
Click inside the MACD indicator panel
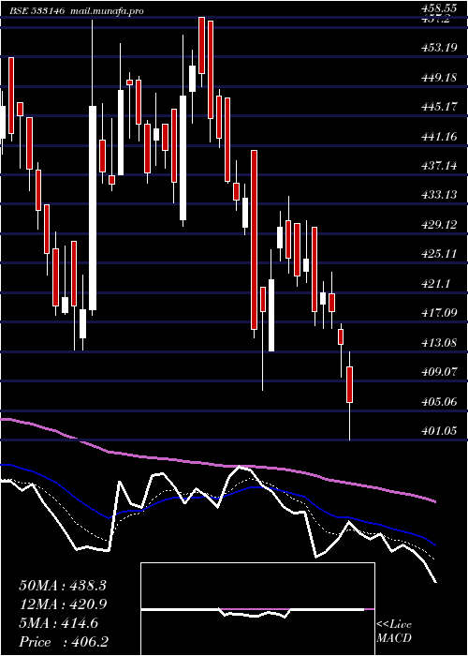click(257, 609)
